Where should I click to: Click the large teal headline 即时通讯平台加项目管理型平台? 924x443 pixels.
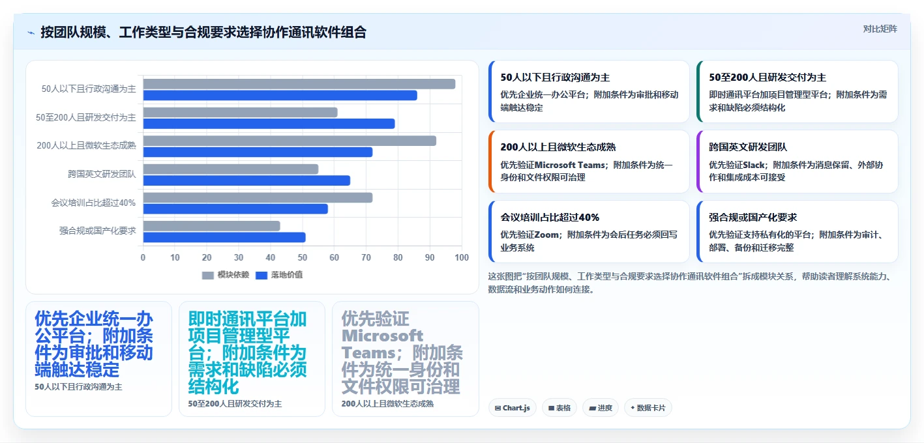click(x=248, y=352)
